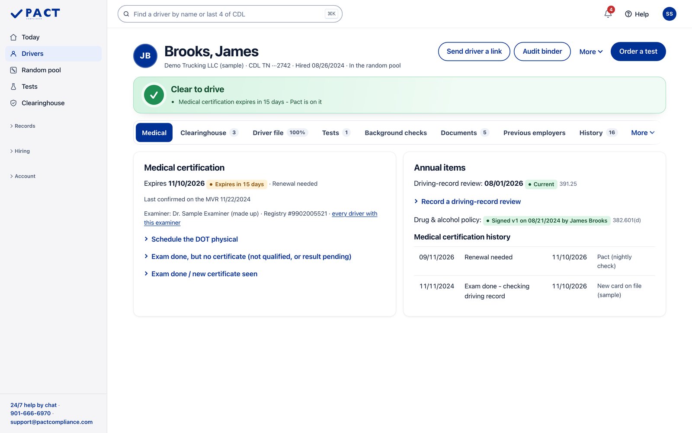The height and width of the screenshot is (433, 692).
Task: Open the Documents tab
Action: click(465, 132)
